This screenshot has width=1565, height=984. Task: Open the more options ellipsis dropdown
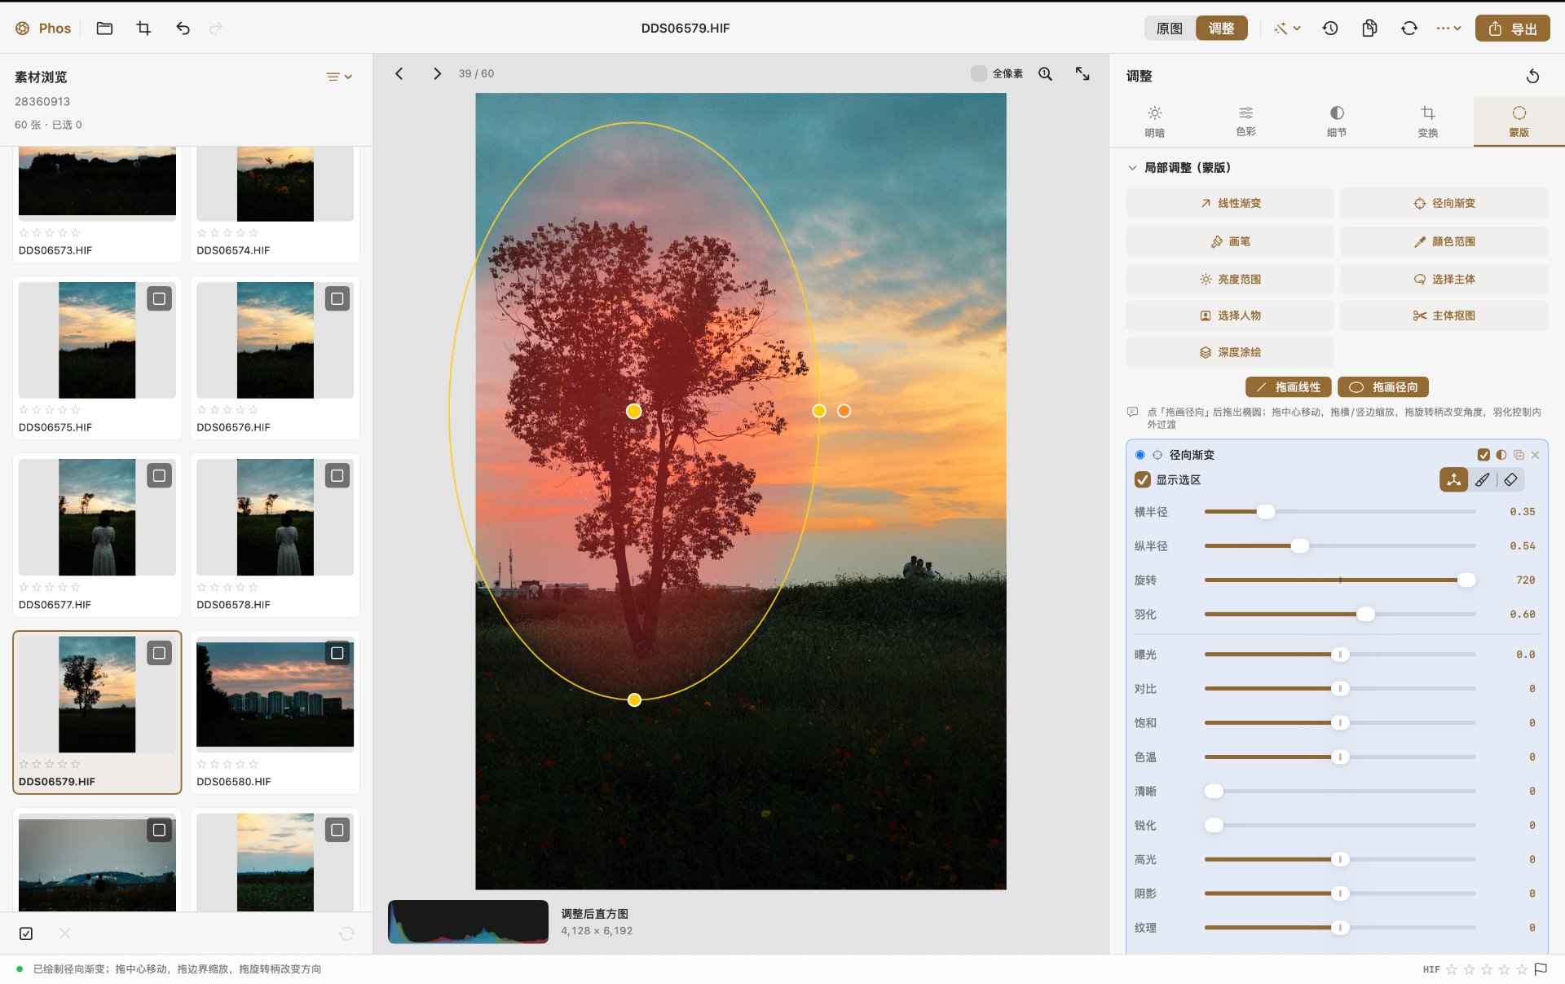click(x=1448, y=29)
